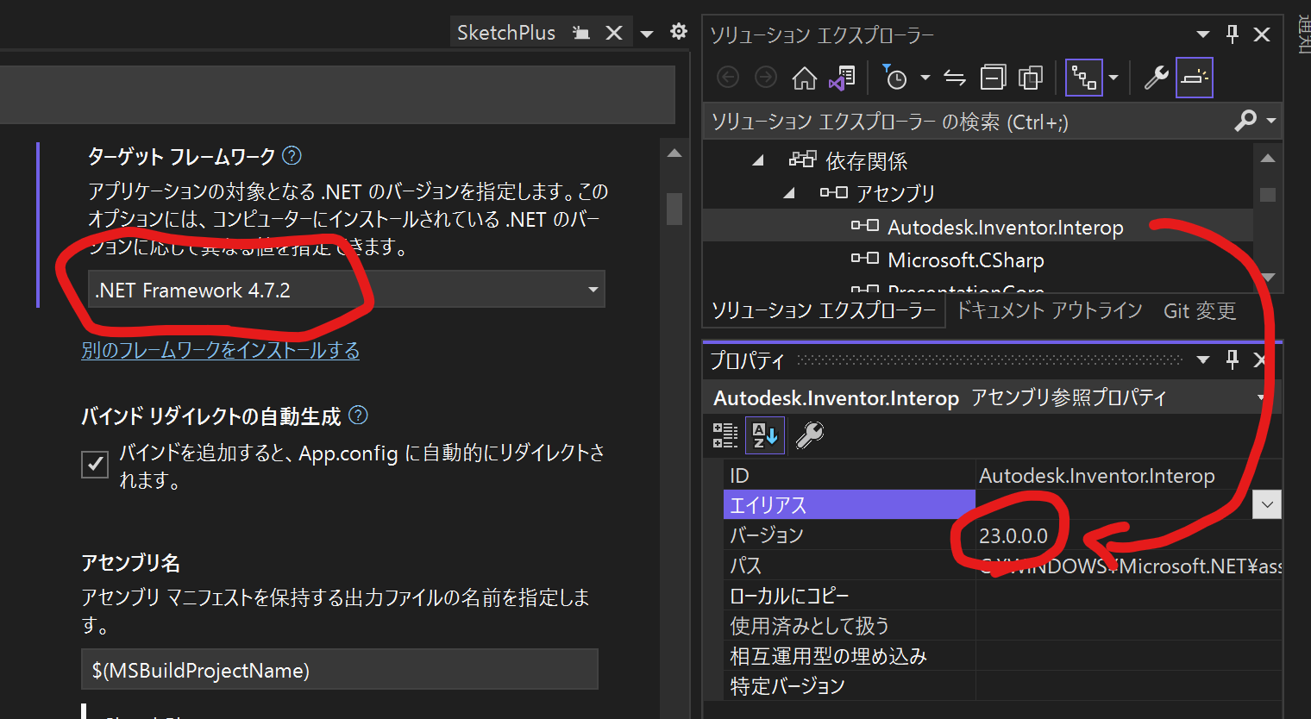Toggle alphabetical sorting in the Properties panel
This screenshot has height=719, width=1311.
pyautogui.click(x=764, y=435)
